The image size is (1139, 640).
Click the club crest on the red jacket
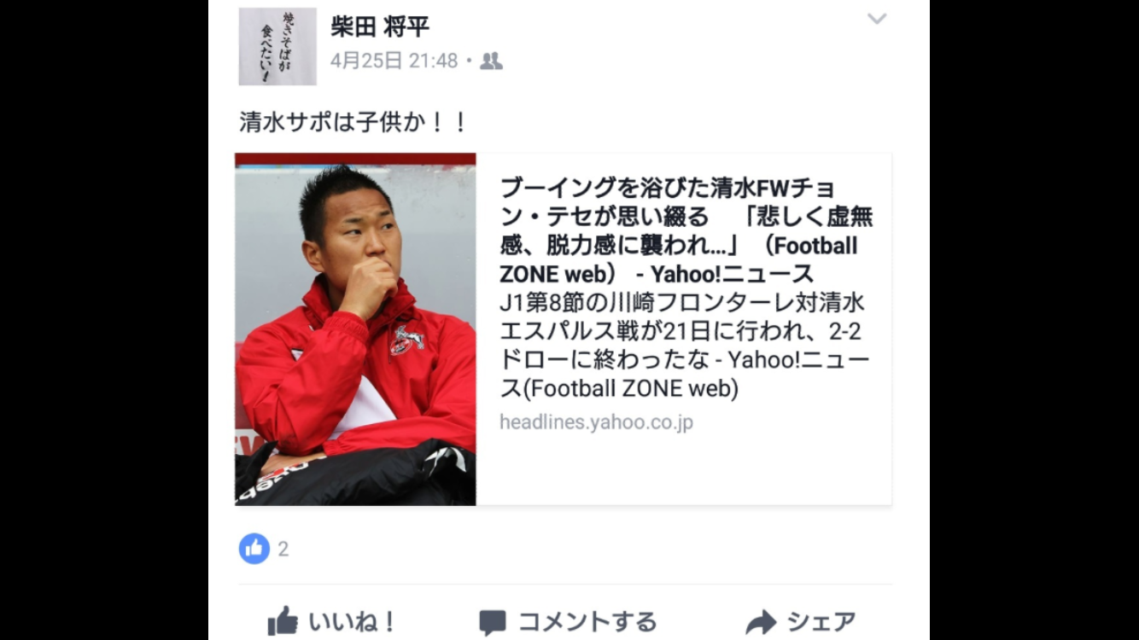[x=407, y=339]
